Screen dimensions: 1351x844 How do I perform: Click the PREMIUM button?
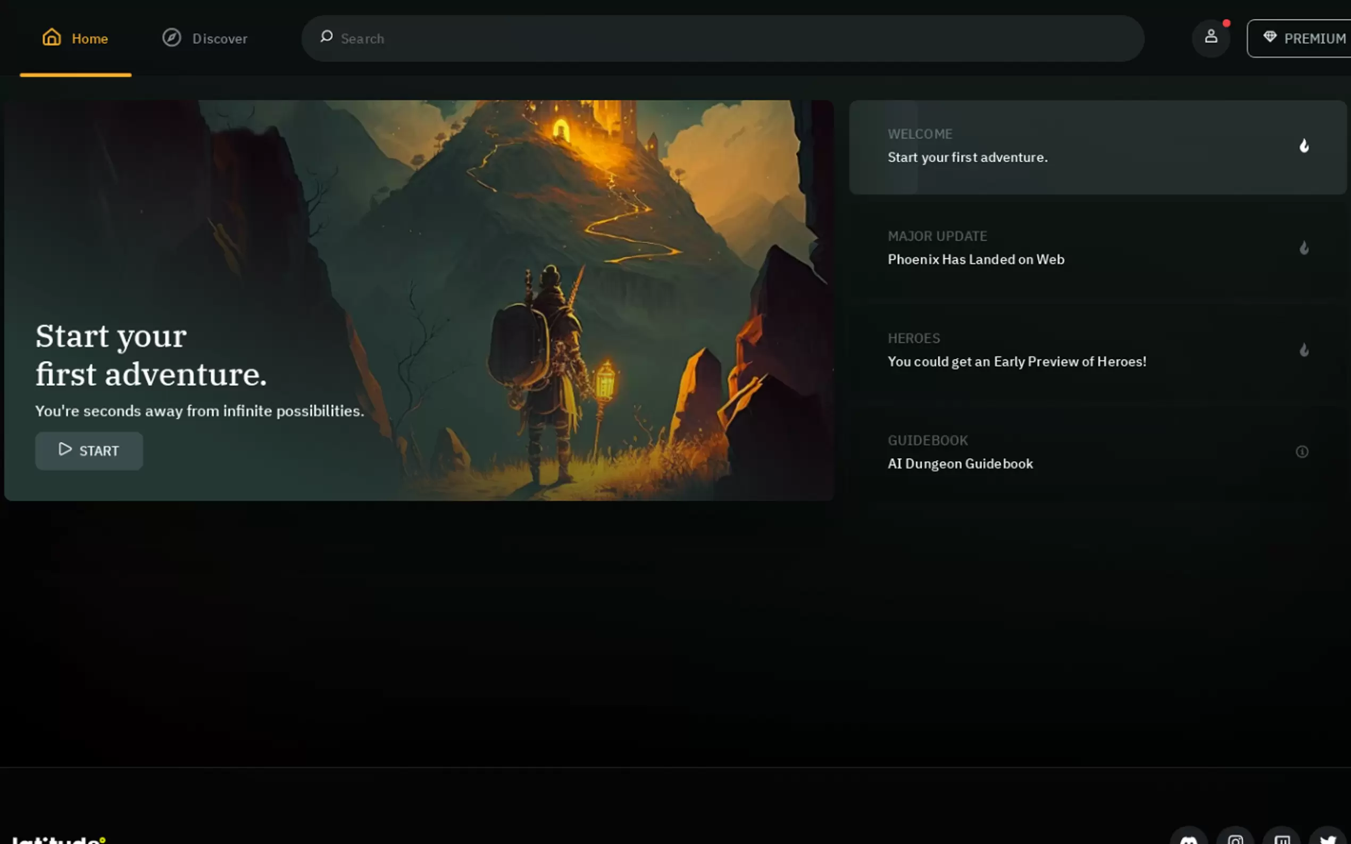[x=1314, y=38]
